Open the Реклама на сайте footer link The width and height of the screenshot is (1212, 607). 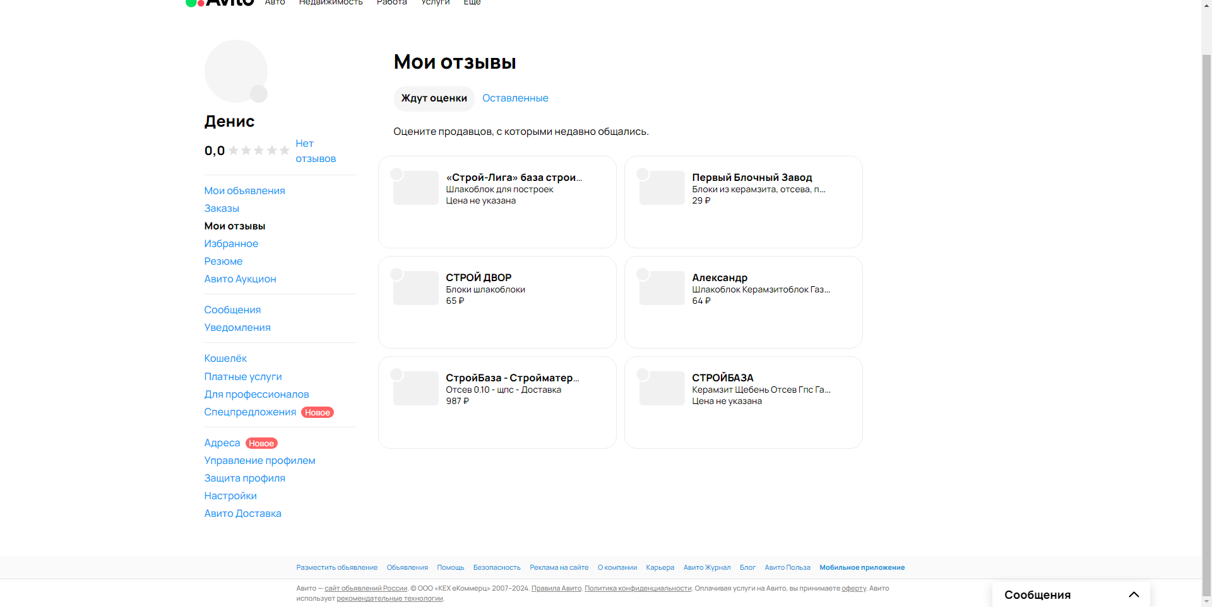[559, 568]
